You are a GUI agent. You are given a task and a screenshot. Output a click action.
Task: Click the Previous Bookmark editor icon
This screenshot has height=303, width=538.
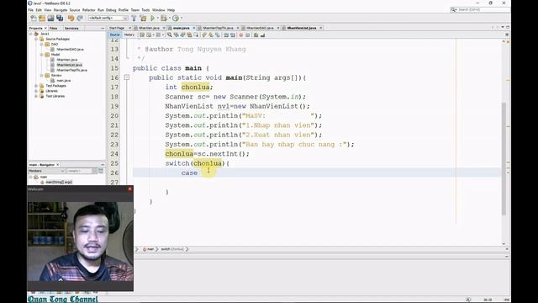[x=203, y=35]
